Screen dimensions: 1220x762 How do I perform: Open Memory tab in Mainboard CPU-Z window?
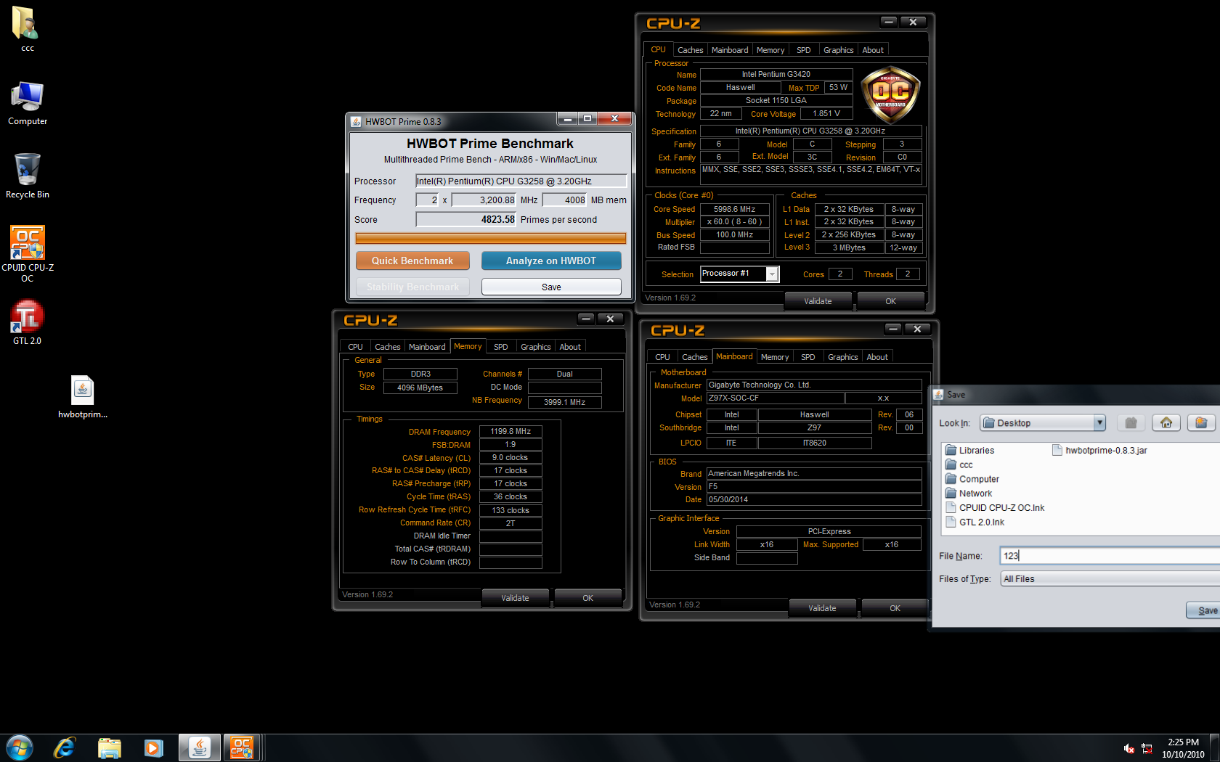click(x=775, y=357)
